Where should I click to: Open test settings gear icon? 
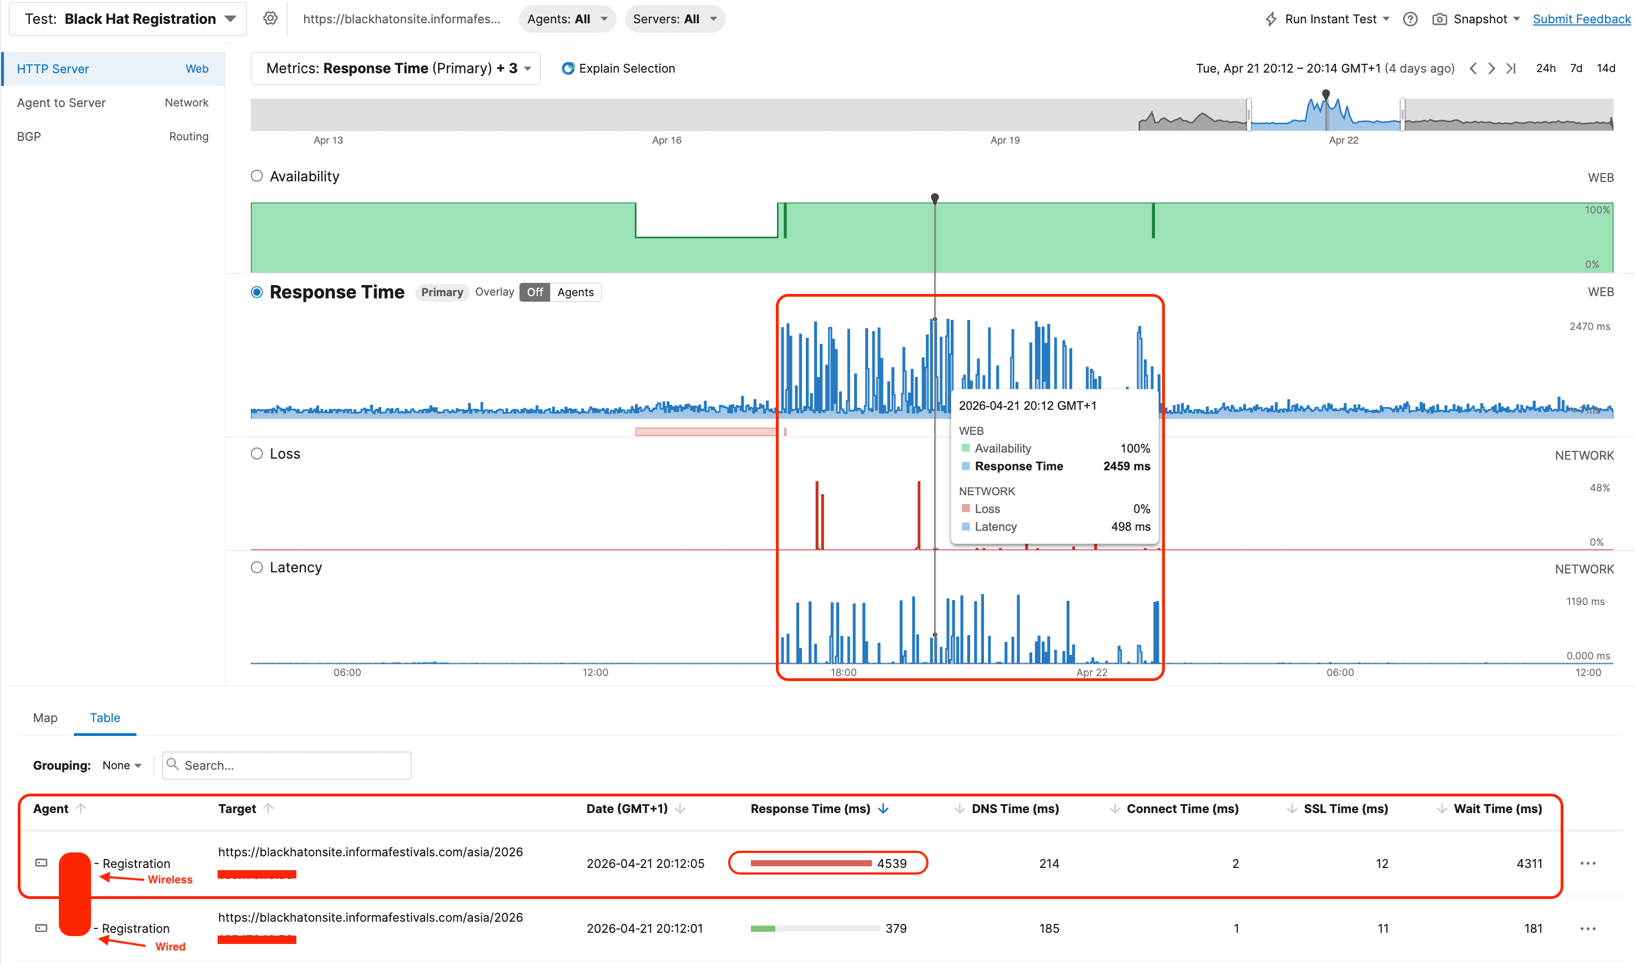click(x=270, y=19)
